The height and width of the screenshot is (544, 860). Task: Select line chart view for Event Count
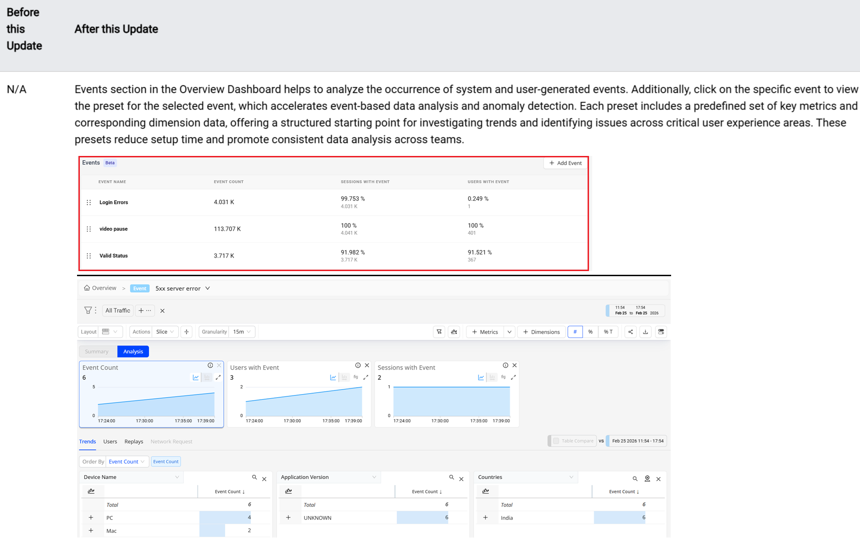(196, 377)
